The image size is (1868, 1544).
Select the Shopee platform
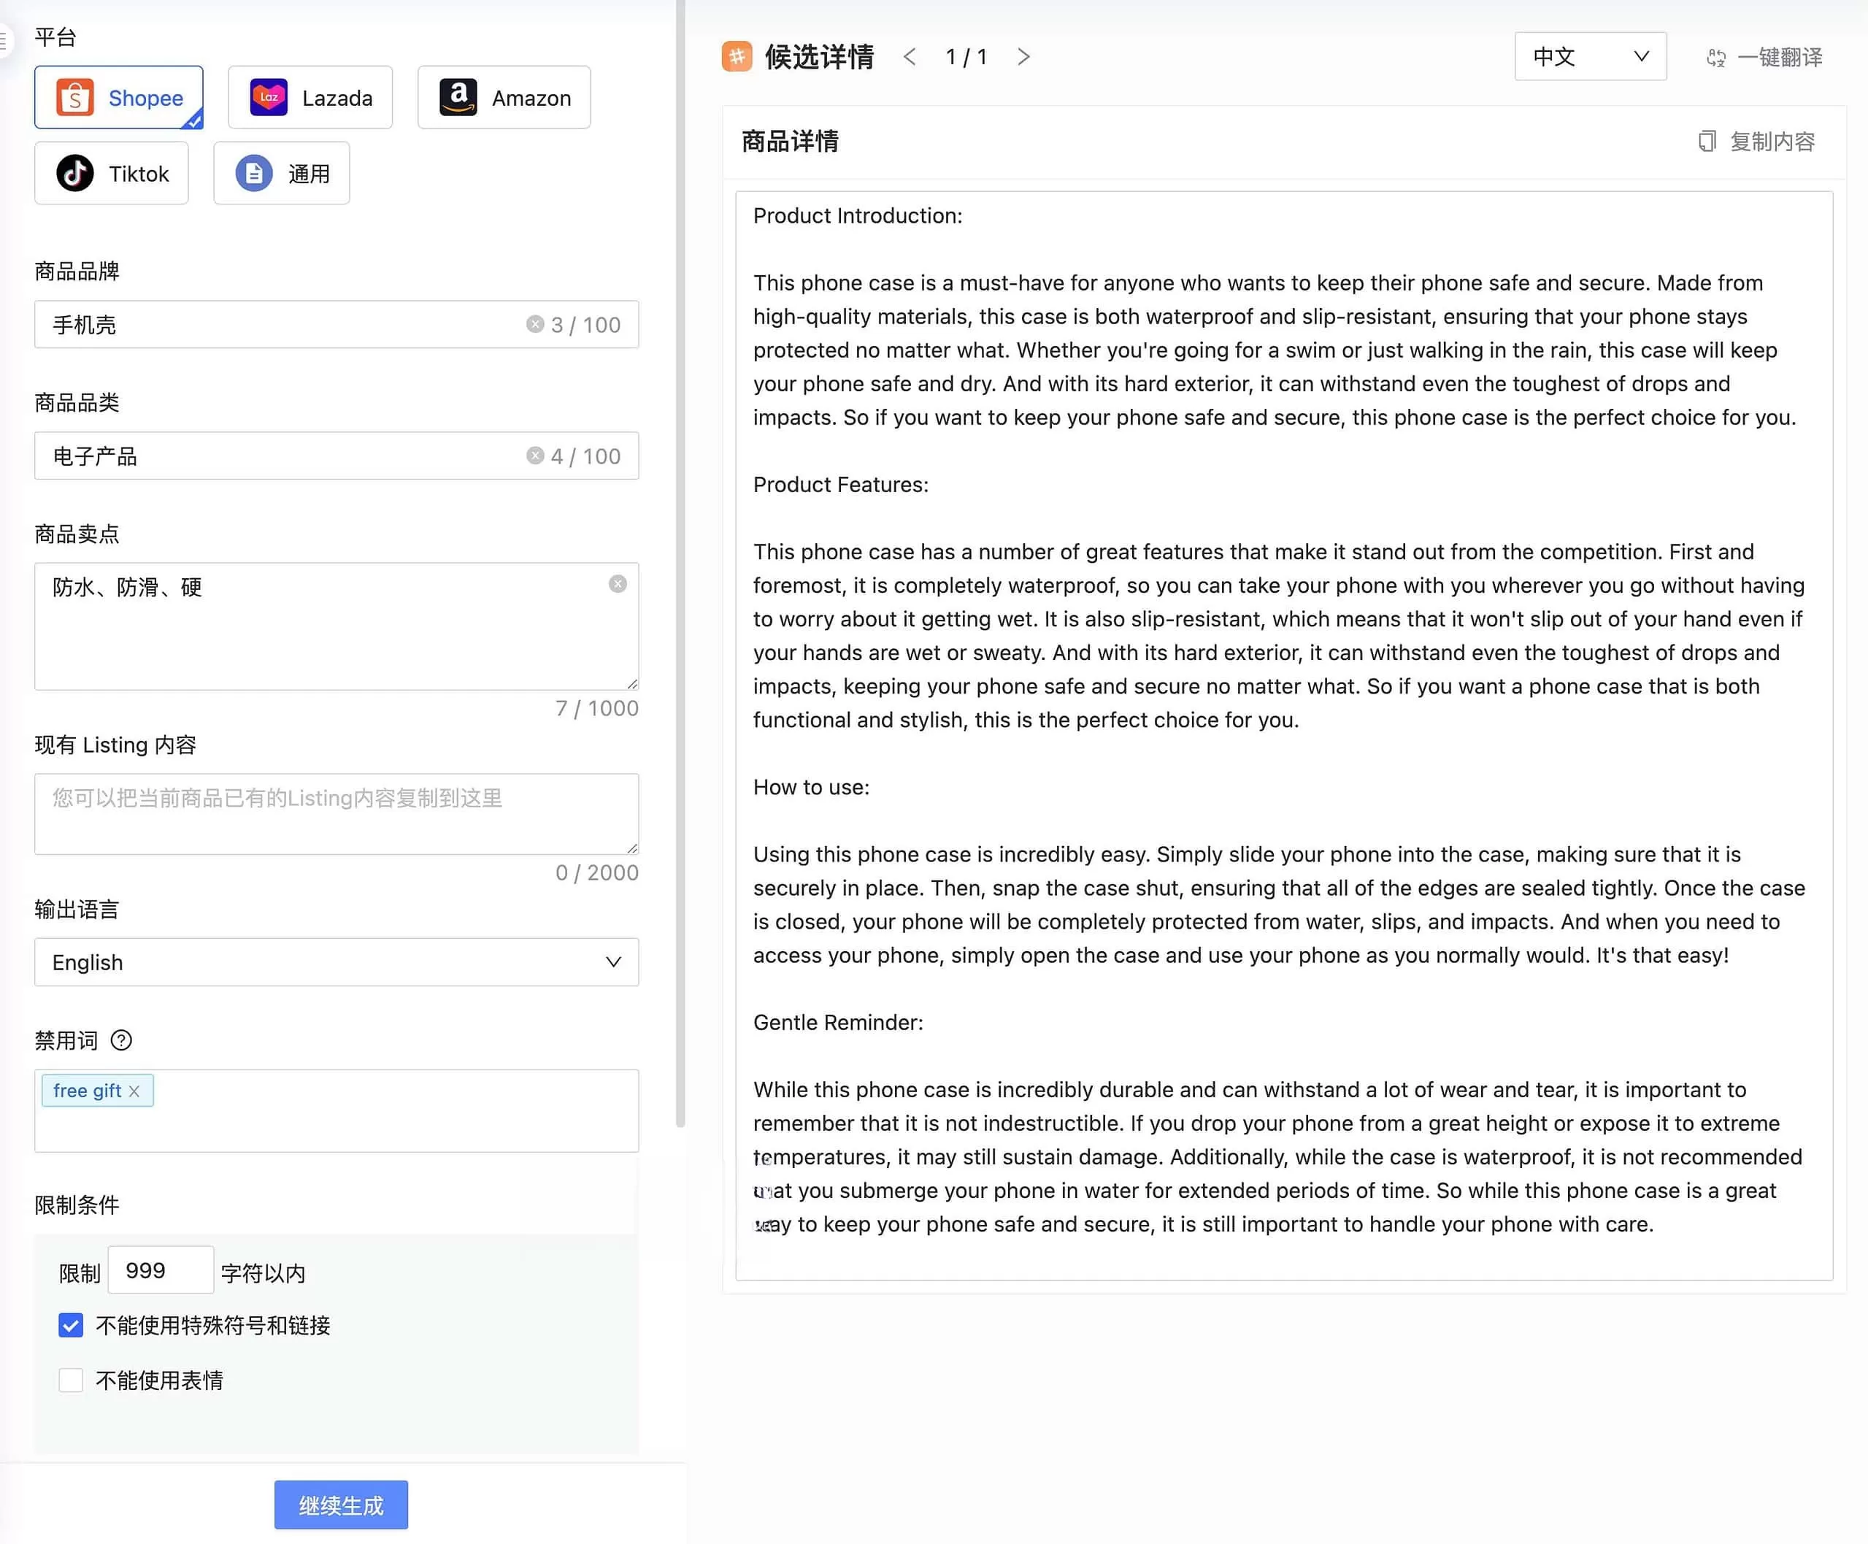tap(118, 97)
